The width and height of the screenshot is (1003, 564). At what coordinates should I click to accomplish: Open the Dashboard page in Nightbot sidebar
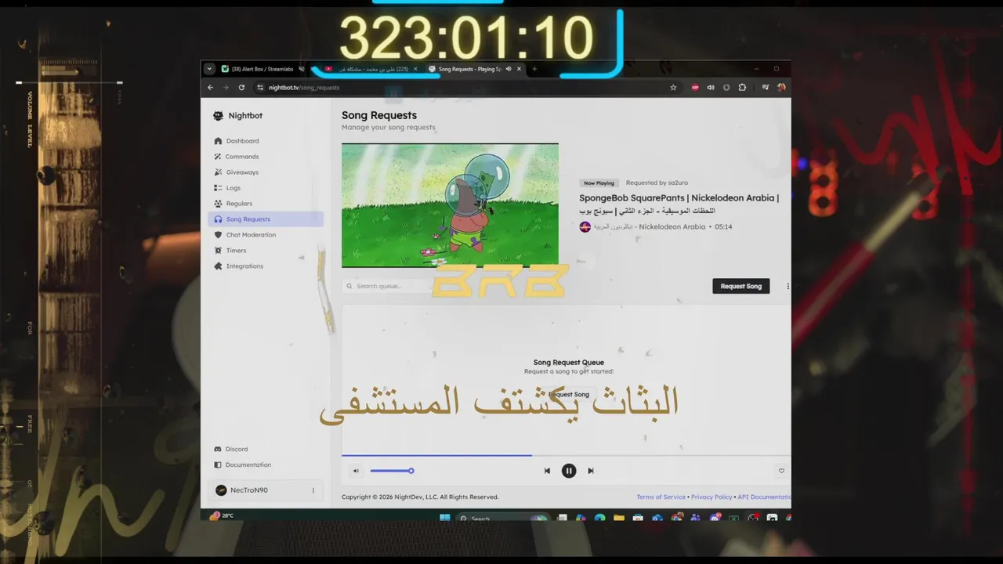242,141
